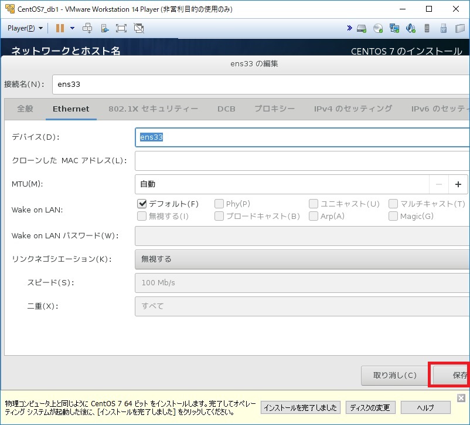Open the スピード 100 Mb/s dropdown
The image size is (470, 425).
(x=302, y=283)
